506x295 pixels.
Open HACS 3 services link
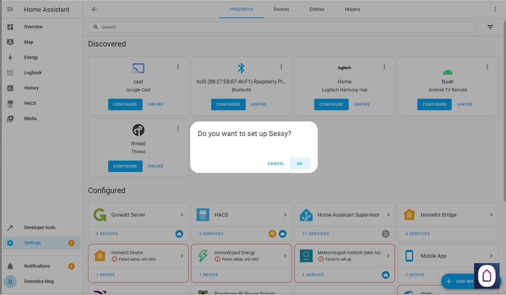pyautogui.click(x=211, y=234)
